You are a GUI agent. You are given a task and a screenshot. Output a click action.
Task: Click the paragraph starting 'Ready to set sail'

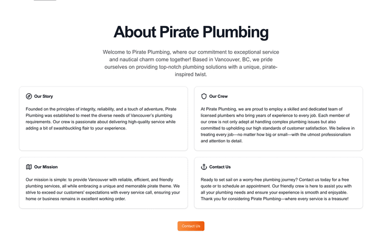pyautogui.click(x=278, y=189)
